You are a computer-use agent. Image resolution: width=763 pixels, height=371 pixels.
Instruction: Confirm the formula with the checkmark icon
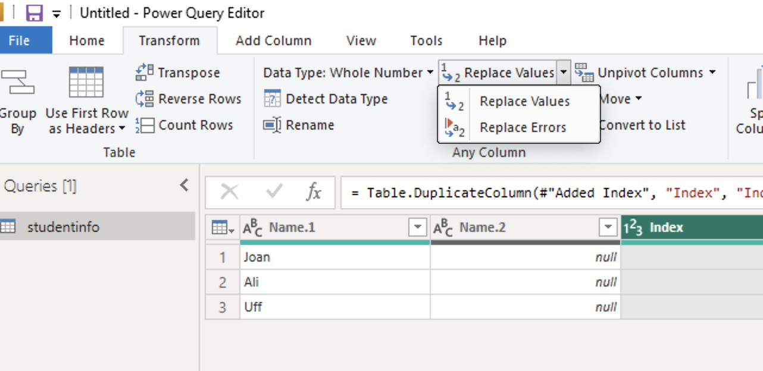(x=274, y=191)
